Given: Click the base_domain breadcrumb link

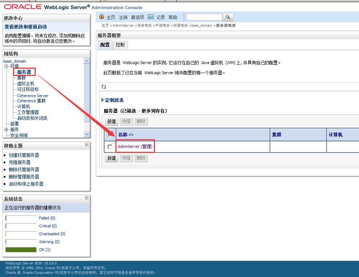Looking at the screenshot, I should (202, 26).
